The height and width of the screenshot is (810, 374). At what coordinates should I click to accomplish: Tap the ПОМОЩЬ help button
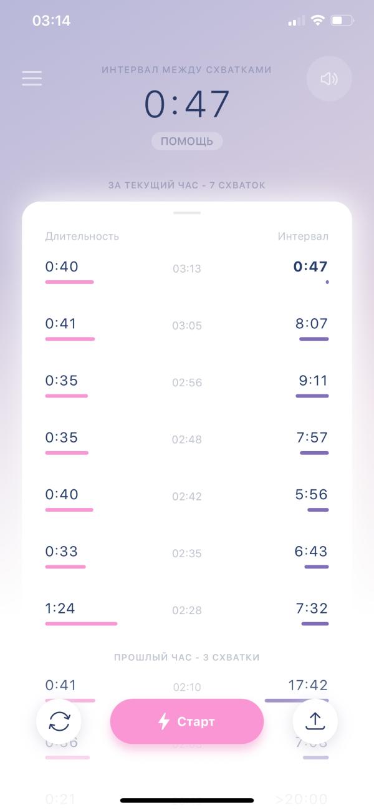(187, 141)
